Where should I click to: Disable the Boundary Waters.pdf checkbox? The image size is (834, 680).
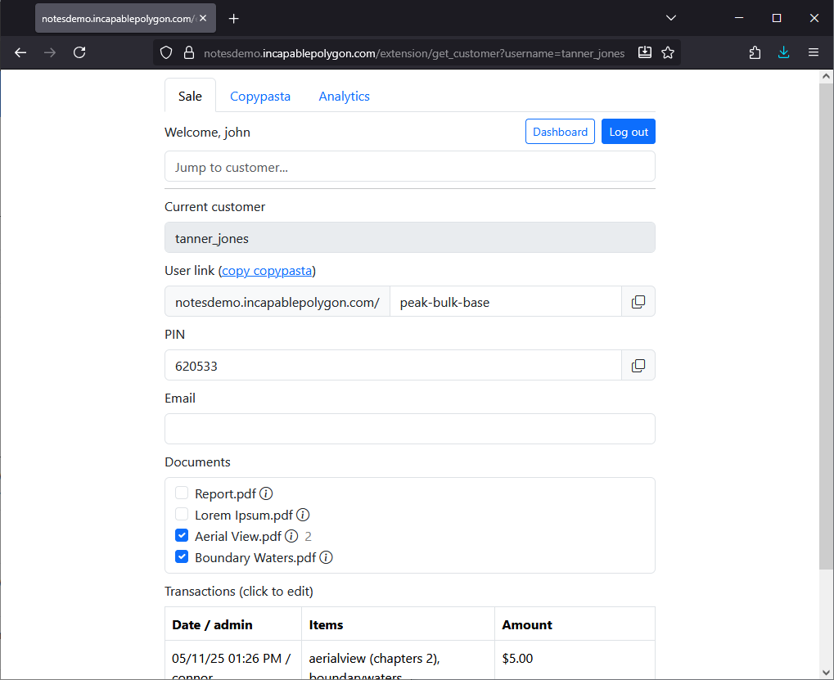point(181,556)
